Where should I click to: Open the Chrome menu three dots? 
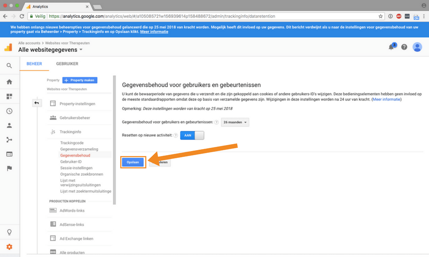click(x=424, y=16)
